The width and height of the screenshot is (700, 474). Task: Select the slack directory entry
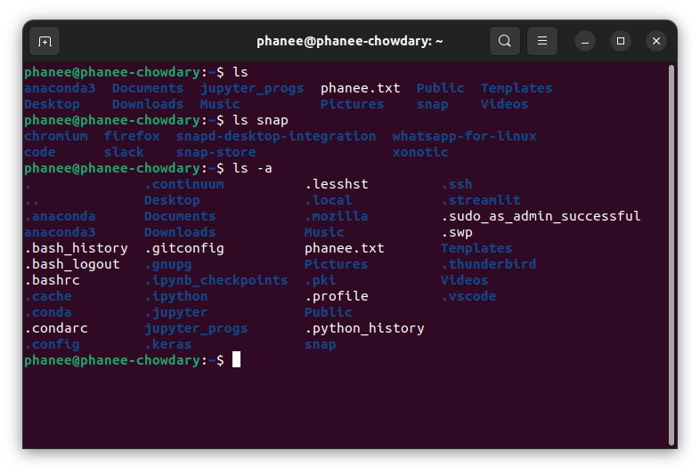click(124, 152)
